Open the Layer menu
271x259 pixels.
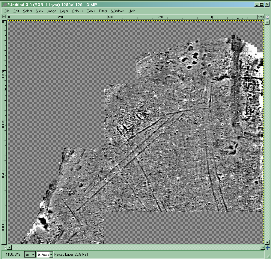click(x=64, y=11)
